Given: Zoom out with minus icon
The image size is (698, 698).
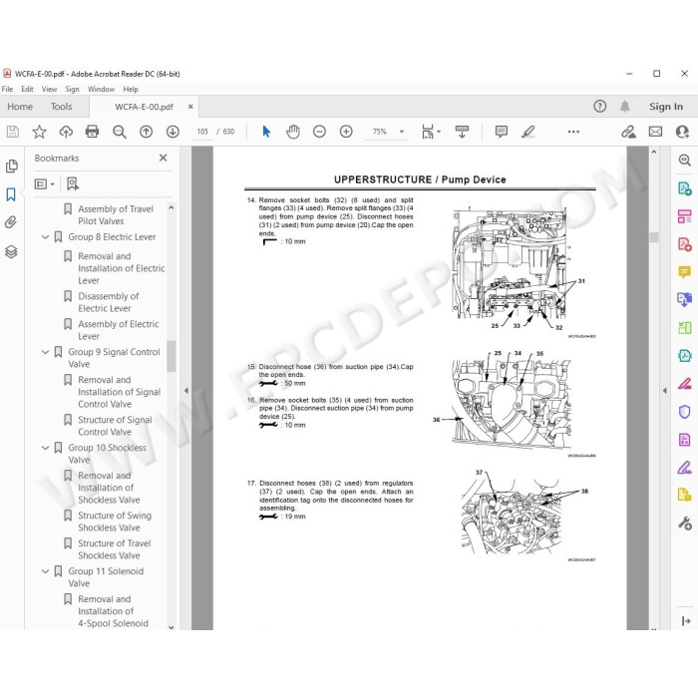Looking at the screenshot, I should 319,132.
